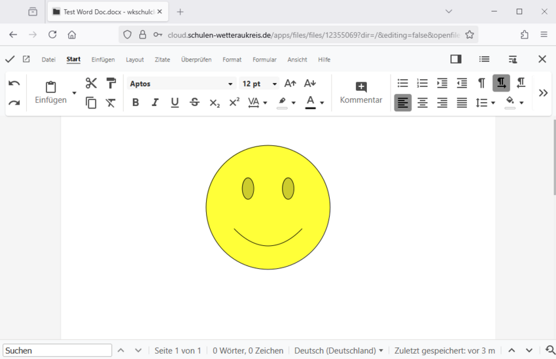556x359 pixels.
Task: Click the Kommentar button
Action: [361, 93]
